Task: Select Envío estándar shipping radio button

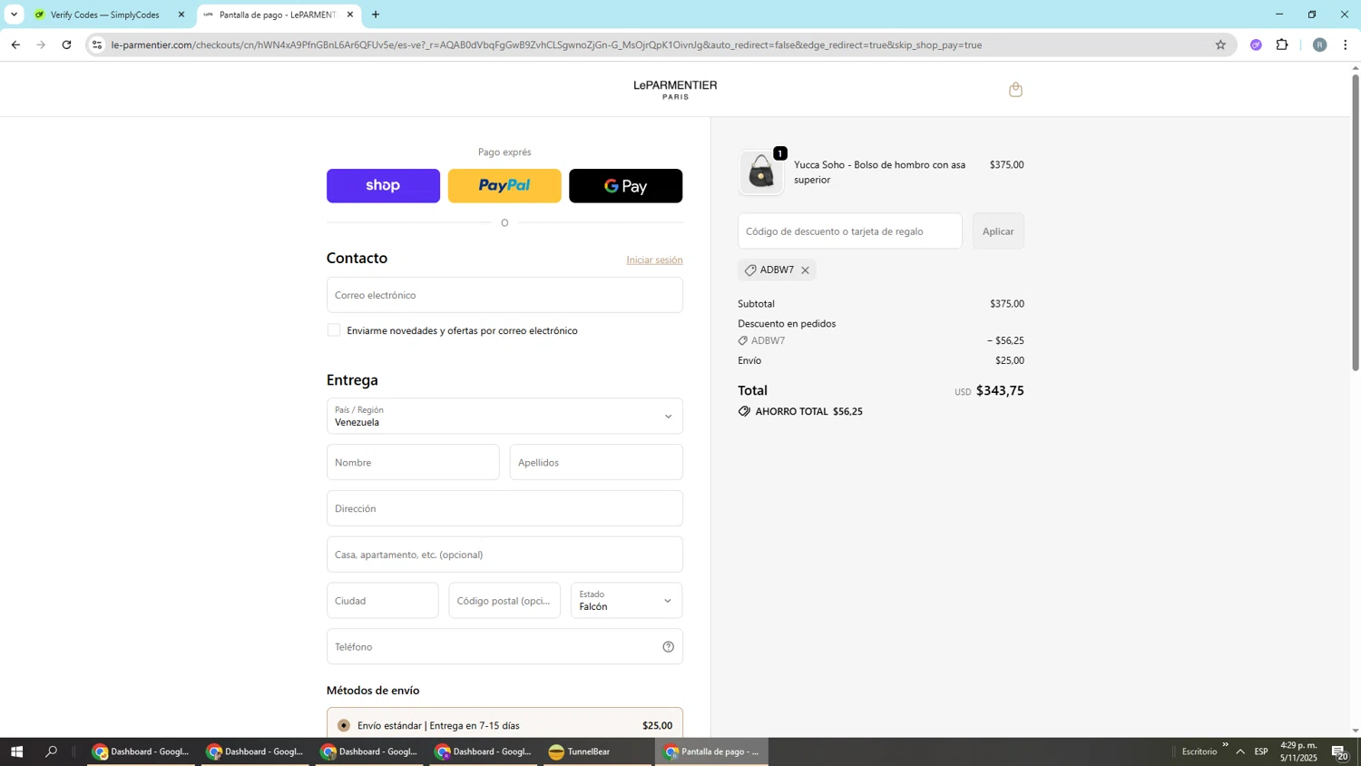Action: (x=343, y=725)
